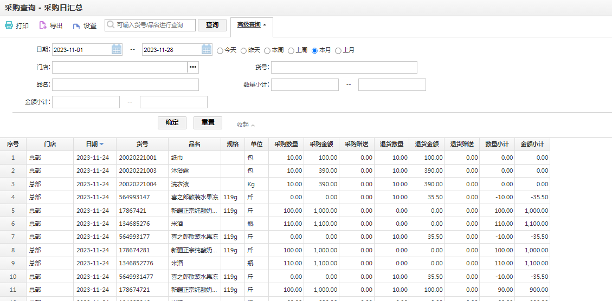The width and height of the screenshot is (612, 301).
Task: Open calendar picker for end date 2023-11-28
Action: pyautogui.click(x=207, y=50)
